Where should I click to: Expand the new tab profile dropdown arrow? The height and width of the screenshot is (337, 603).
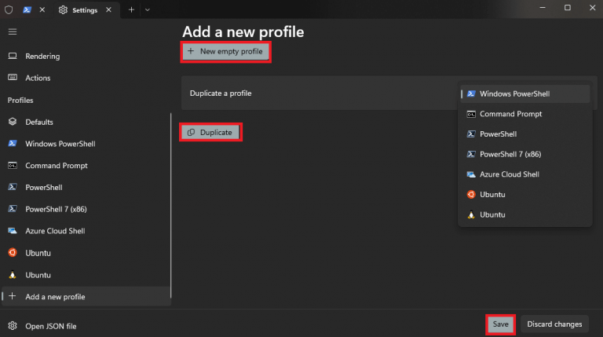[148, 10]
